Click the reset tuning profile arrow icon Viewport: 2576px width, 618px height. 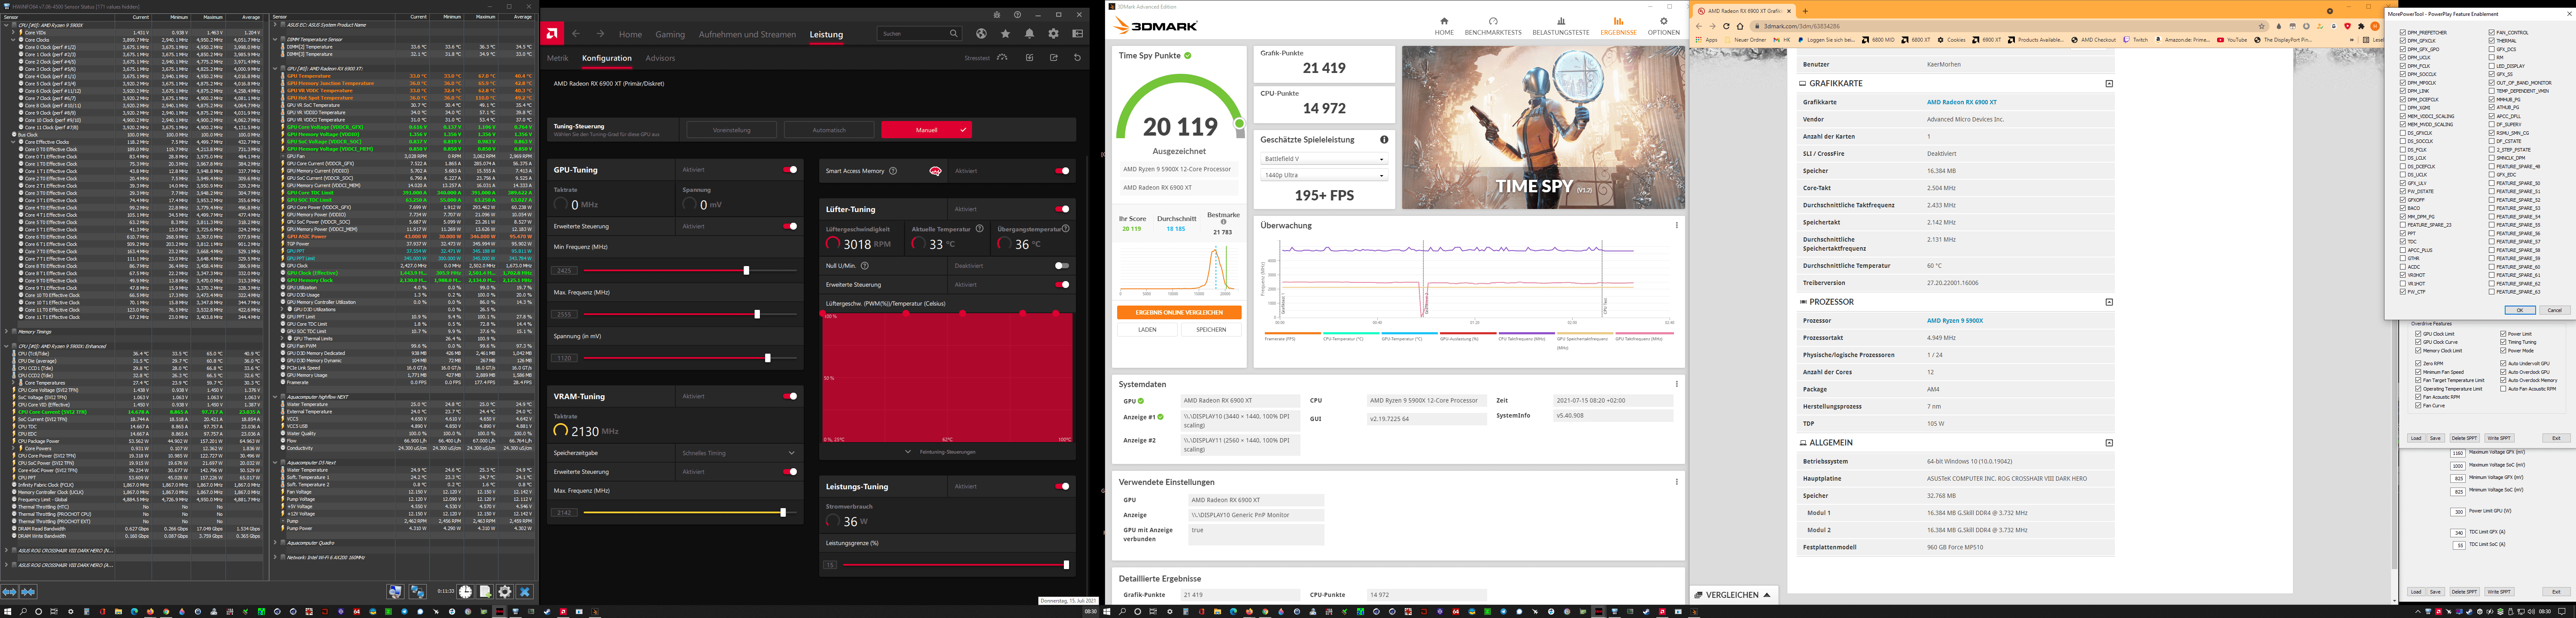(x=1077, y=58)
